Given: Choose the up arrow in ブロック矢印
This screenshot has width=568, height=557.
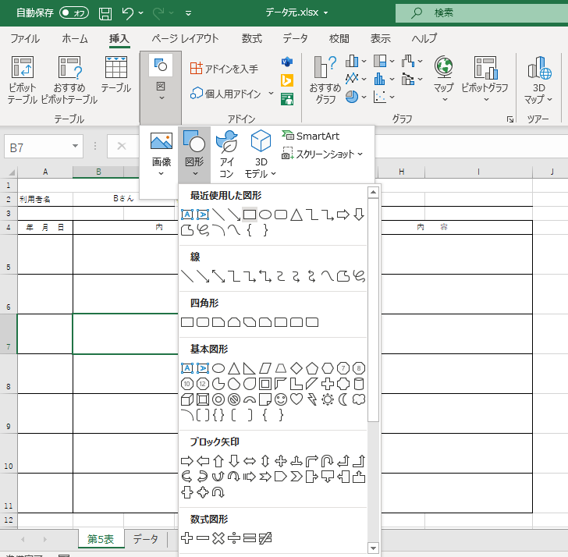Looking at the screenshot, I should pyautogui.click(x=218, y=461).
